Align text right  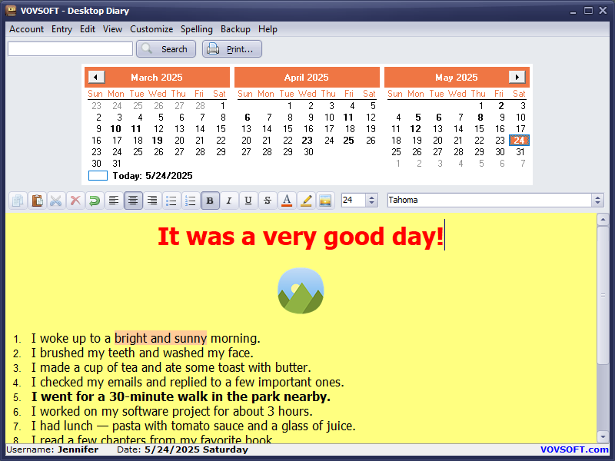[152, 201]
